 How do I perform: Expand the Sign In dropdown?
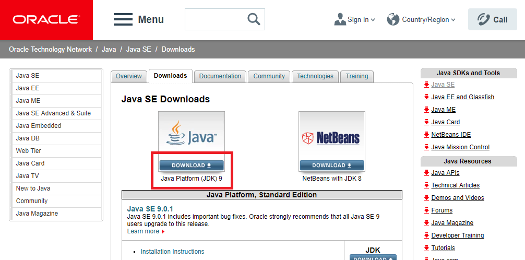[x=373, y=20]
